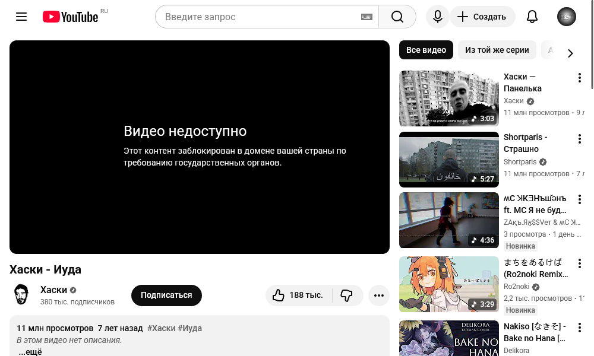
Task: Open more actions ellipsis under video
Action: [x=379, y=295]
